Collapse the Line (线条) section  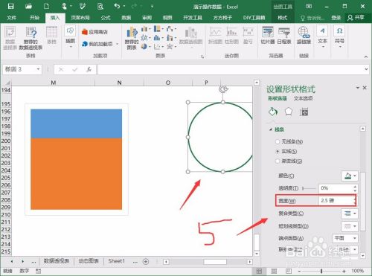271,129
